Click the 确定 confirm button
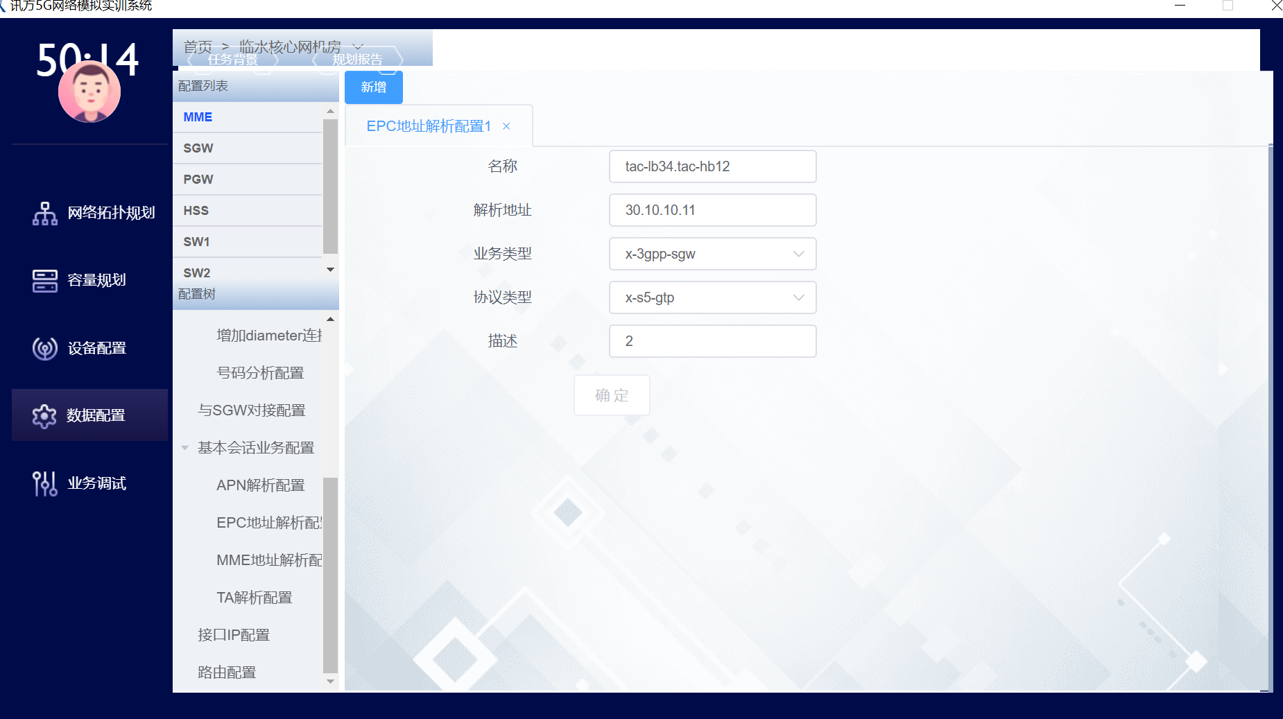 pyautogui.click(x=612, y=395)
